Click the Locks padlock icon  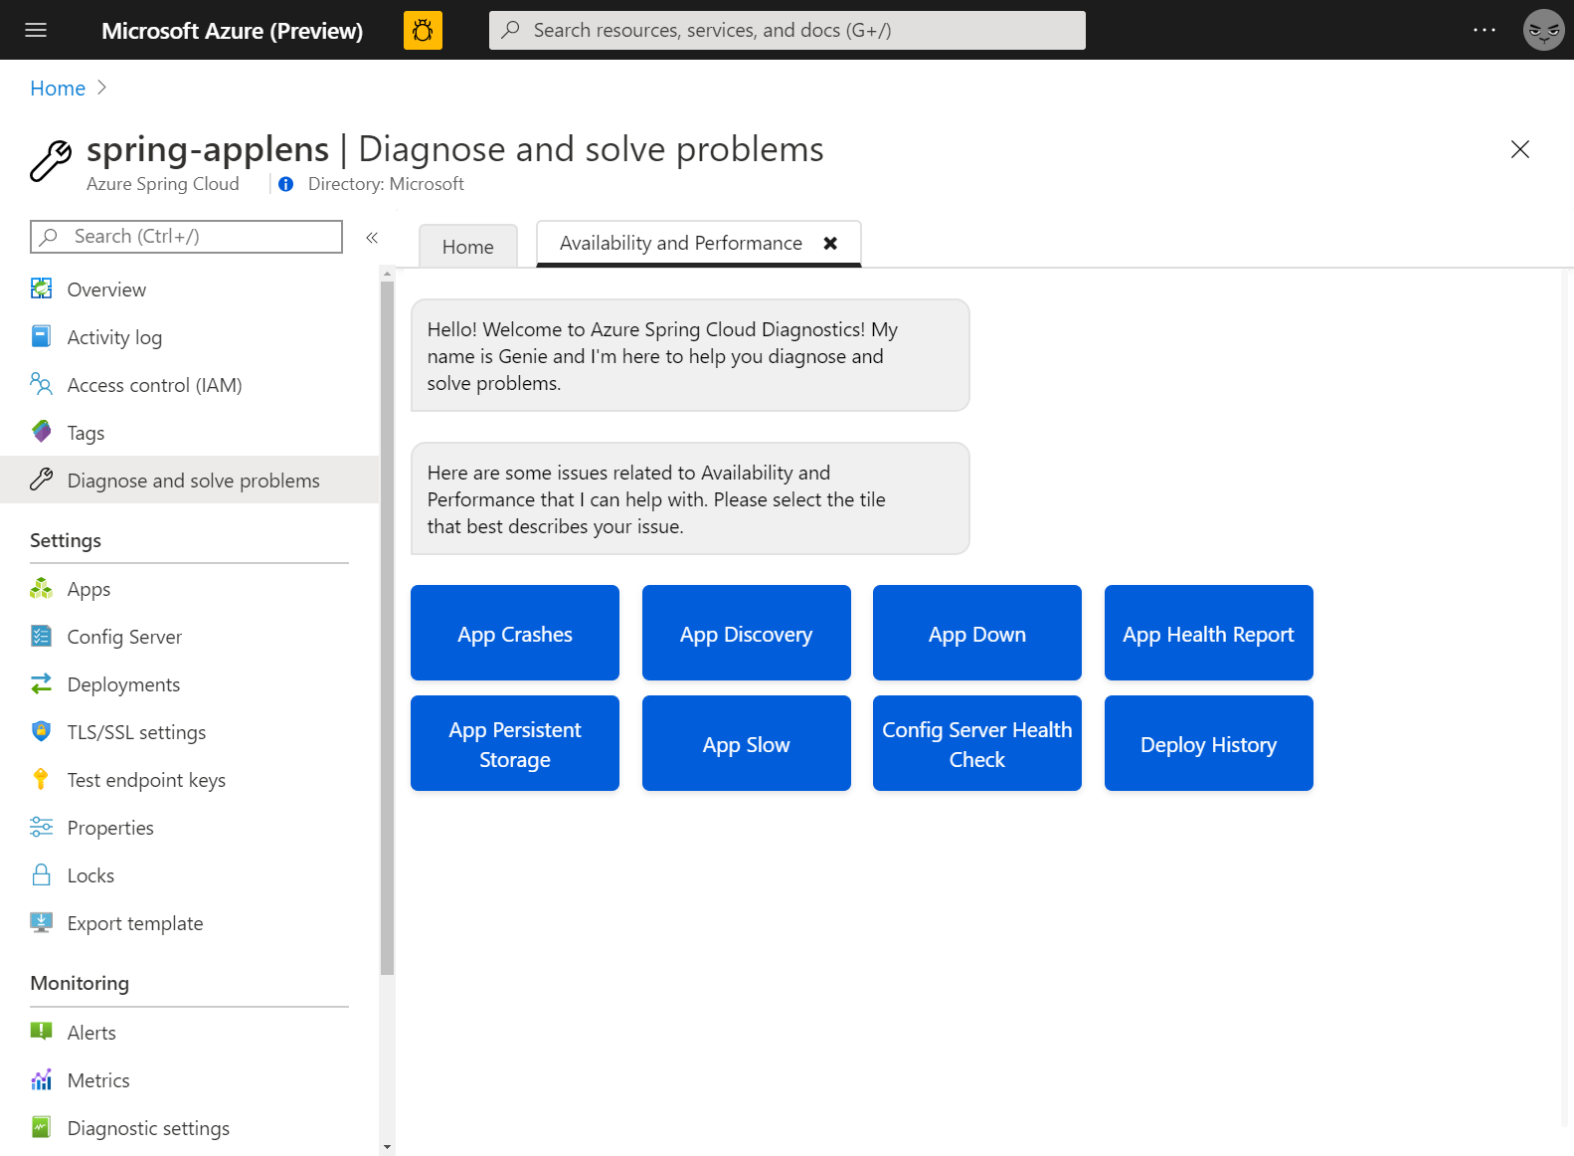click(x=41, y=874)
